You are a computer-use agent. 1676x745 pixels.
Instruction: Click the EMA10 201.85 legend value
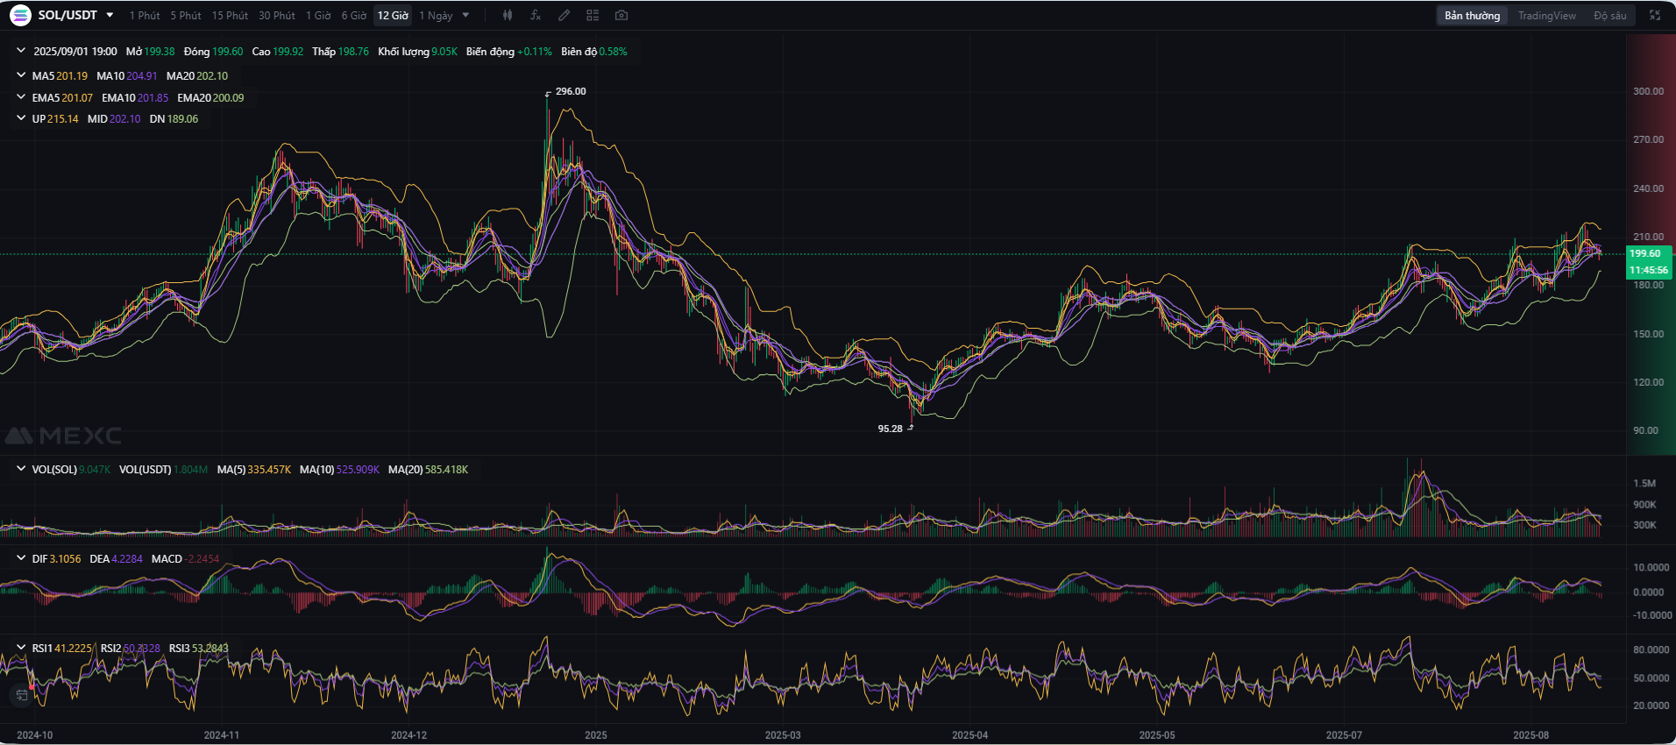[135, 98]
